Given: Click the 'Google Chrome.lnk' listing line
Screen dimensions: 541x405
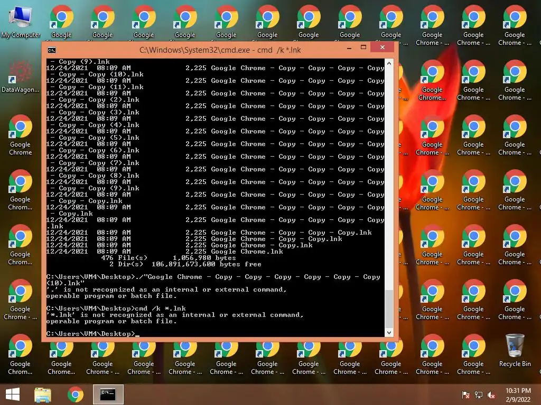Looking at the screenshot, I should pos(165,252).
